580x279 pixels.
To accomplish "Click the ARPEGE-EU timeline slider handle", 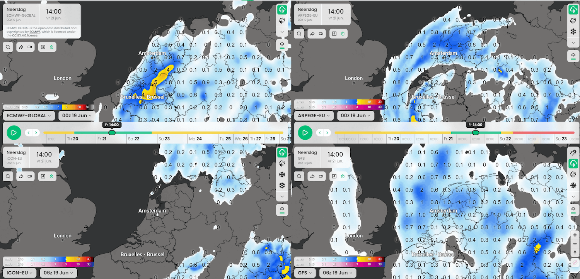I will 476,132.
